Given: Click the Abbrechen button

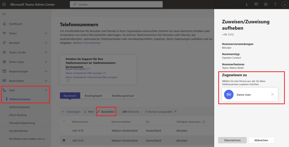Looking at the screenshot, I should tap(261, 140).
